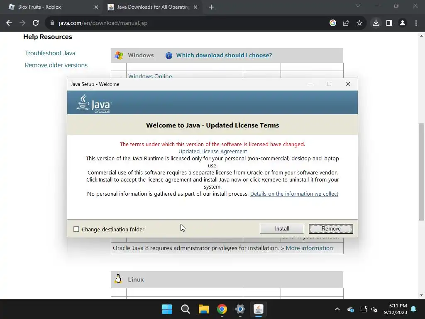Screen dimensions: 425x319
Task: Open the network display tray icon
Action: [364, 309]
